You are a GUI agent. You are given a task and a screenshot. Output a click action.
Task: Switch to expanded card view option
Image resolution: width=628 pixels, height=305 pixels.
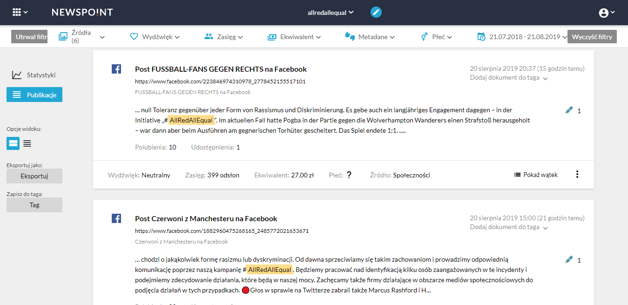click(13, 143)
